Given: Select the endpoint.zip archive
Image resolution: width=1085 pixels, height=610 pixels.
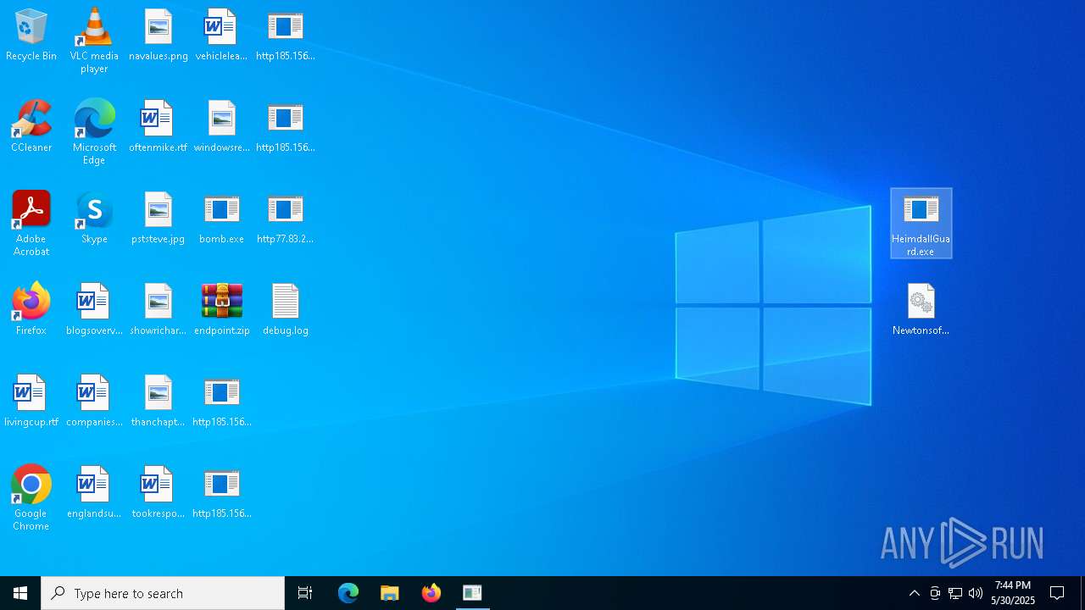Looking at the screenshot, I should tap(221, 310).
